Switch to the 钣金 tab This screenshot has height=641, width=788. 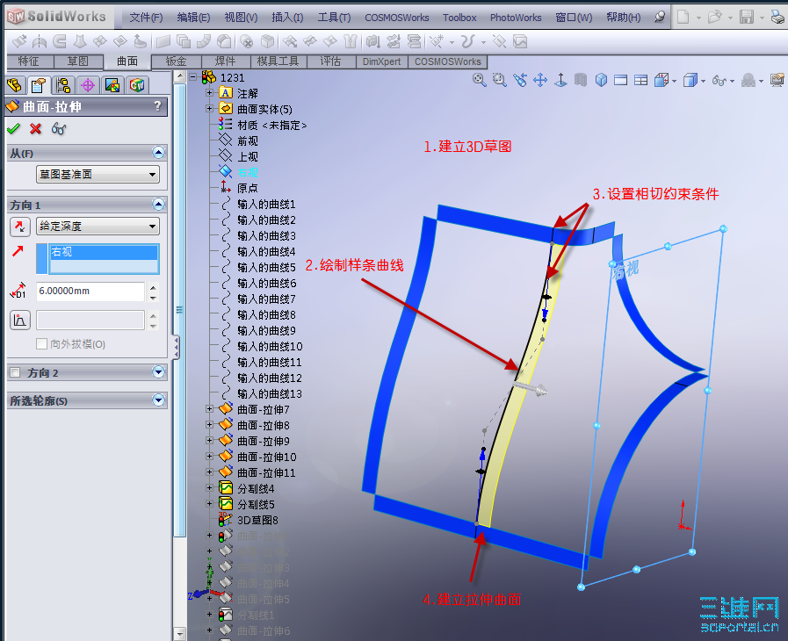pyautogui.click(x=177, y=61)
